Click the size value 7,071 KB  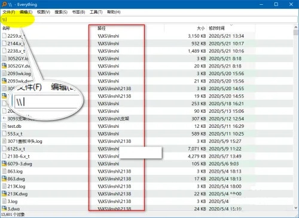coord(197,149)
